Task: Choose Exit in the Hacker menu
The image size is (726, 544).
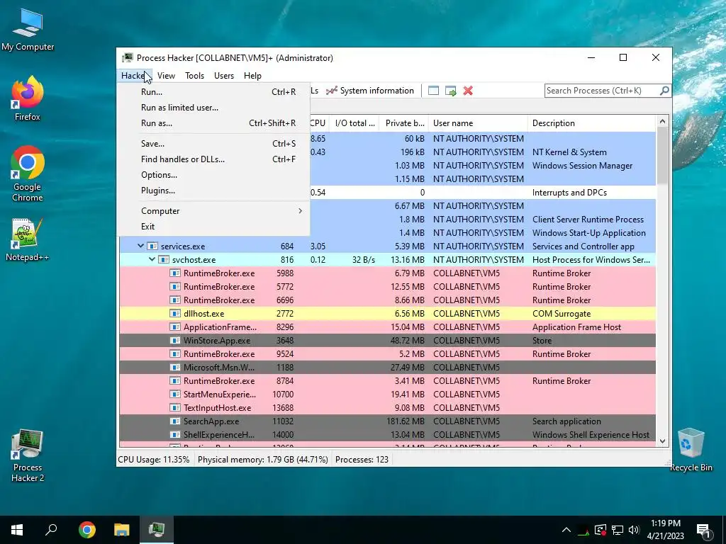Action: [213, 227]
